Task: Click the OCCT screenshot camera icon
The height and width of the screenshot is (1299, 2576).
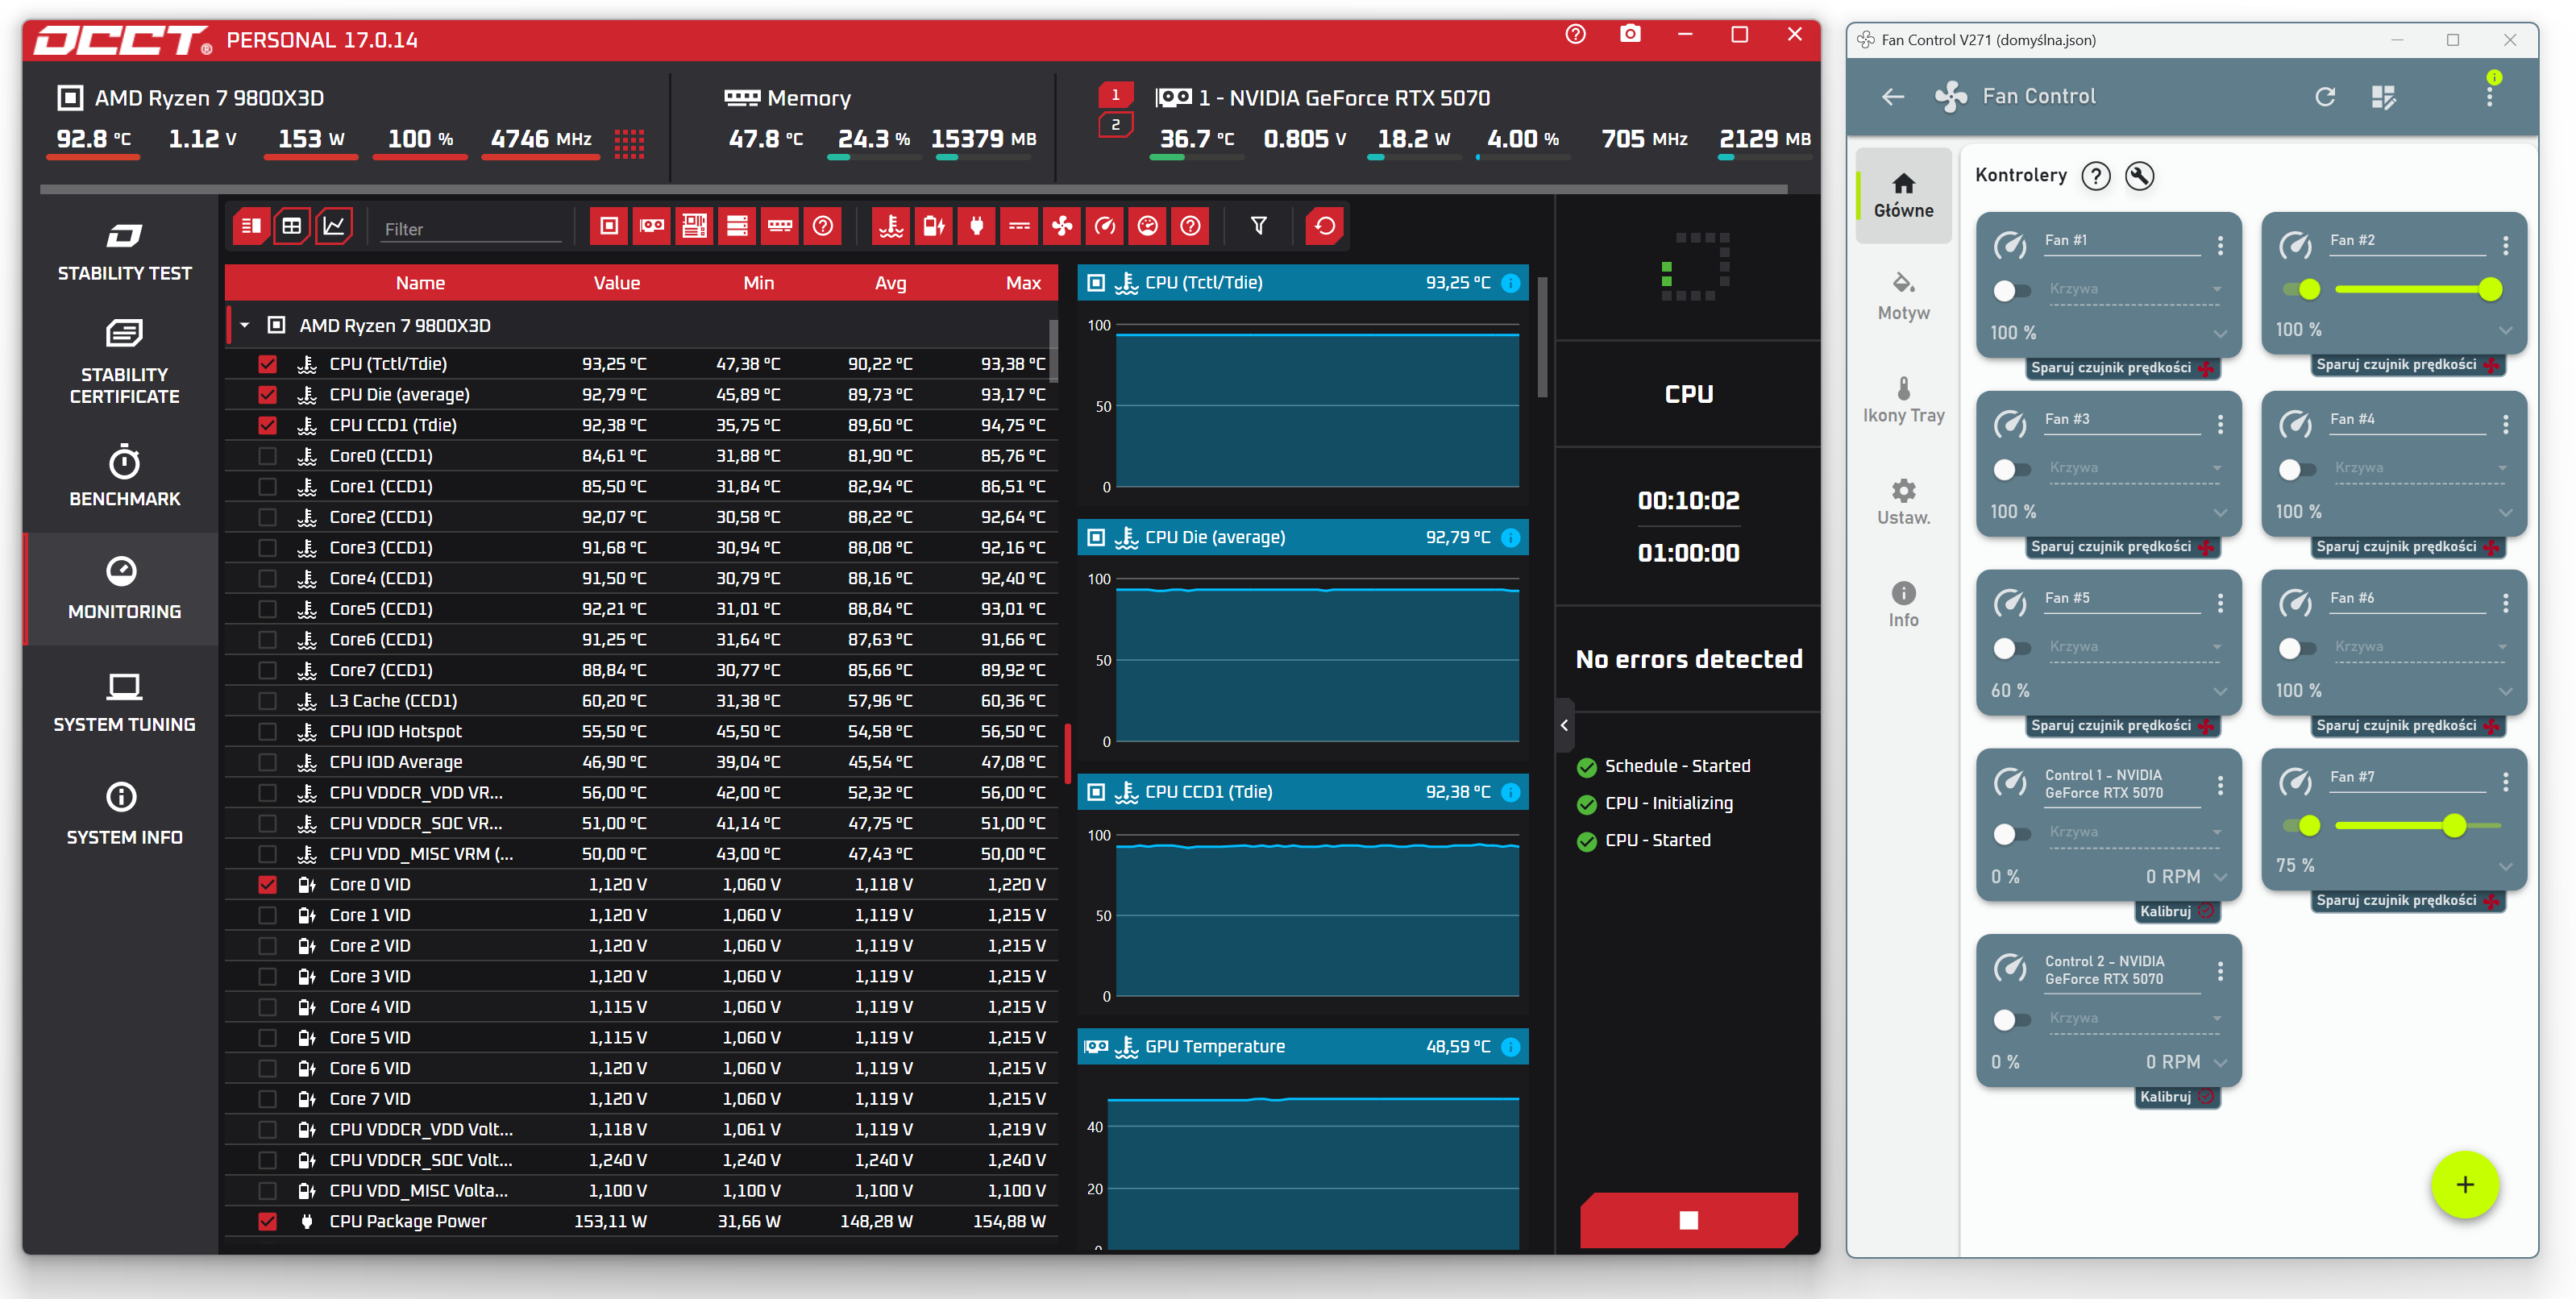Action: pyautogui.click(x=1630, y=35)
